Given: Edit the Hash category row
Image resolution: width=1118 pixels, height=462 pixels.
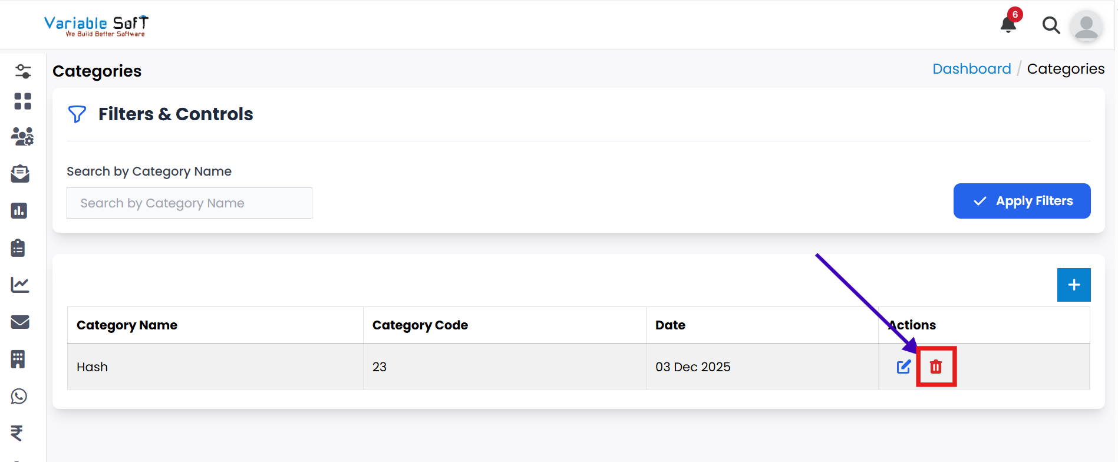Looking at the screenshot, I should point(903,367).
